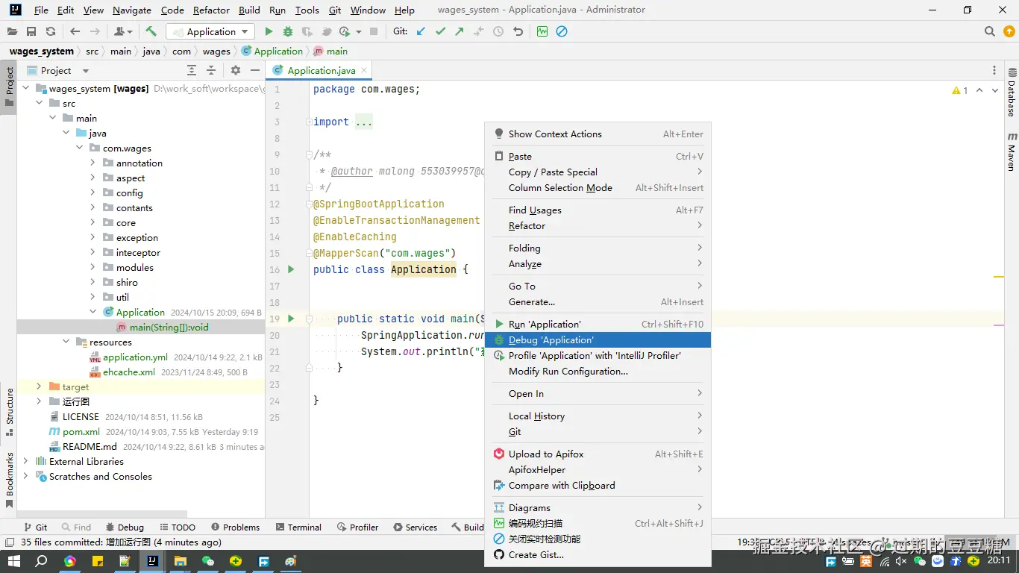The image size is (1019, 573).
Task: Expand the target folder in tree
Action: [39, 387]
